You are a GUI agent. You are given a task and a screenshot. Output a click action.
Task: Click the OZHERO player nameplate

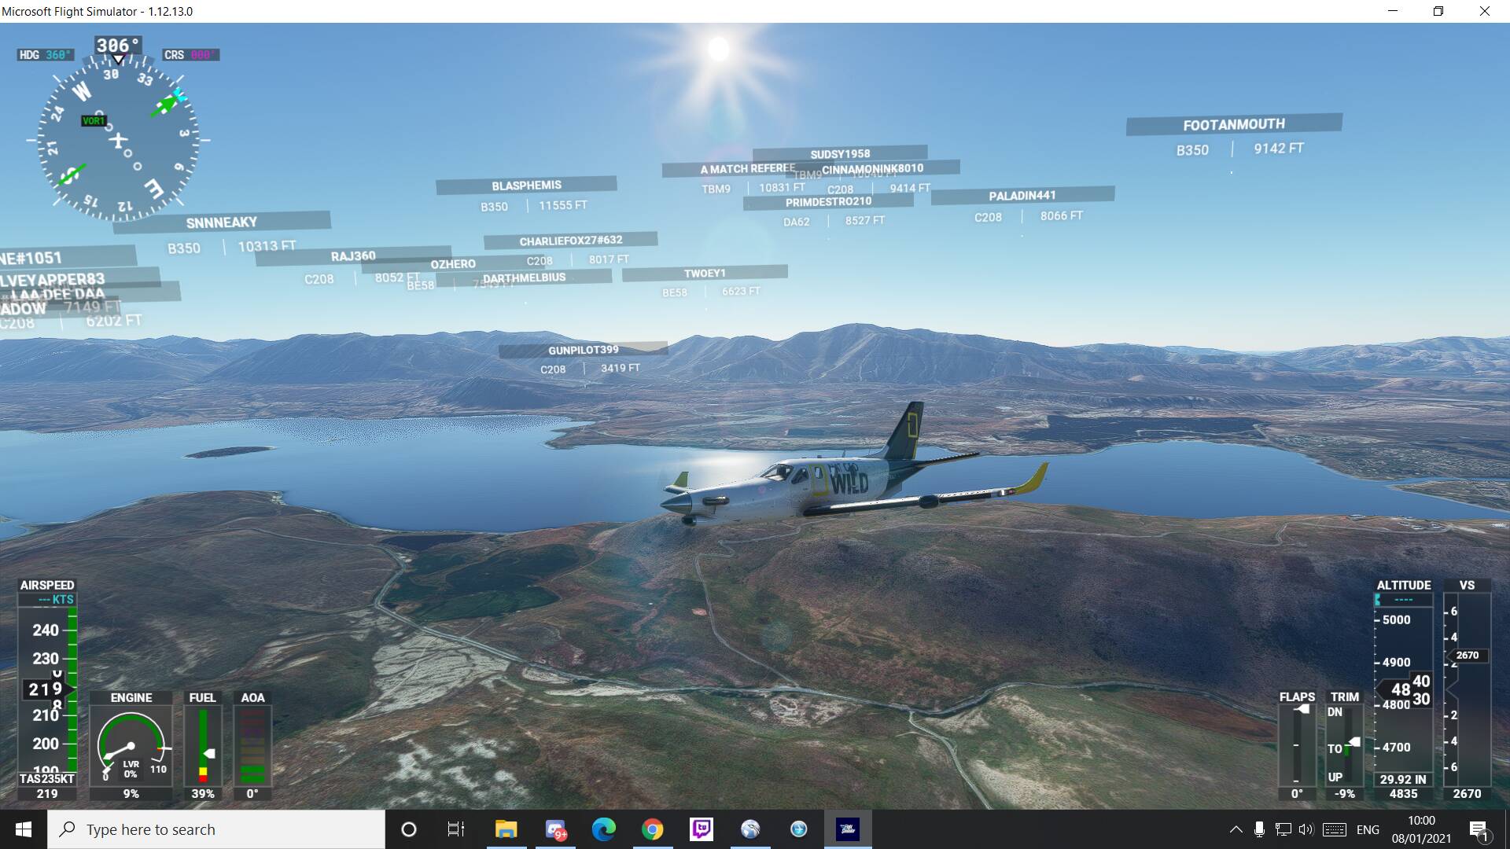(x=453, y=264)
